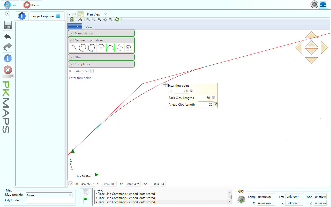Toggle full screen with the blue arrows icon
The height and width of the screenshot is (207, 331).
pos(323,4)
